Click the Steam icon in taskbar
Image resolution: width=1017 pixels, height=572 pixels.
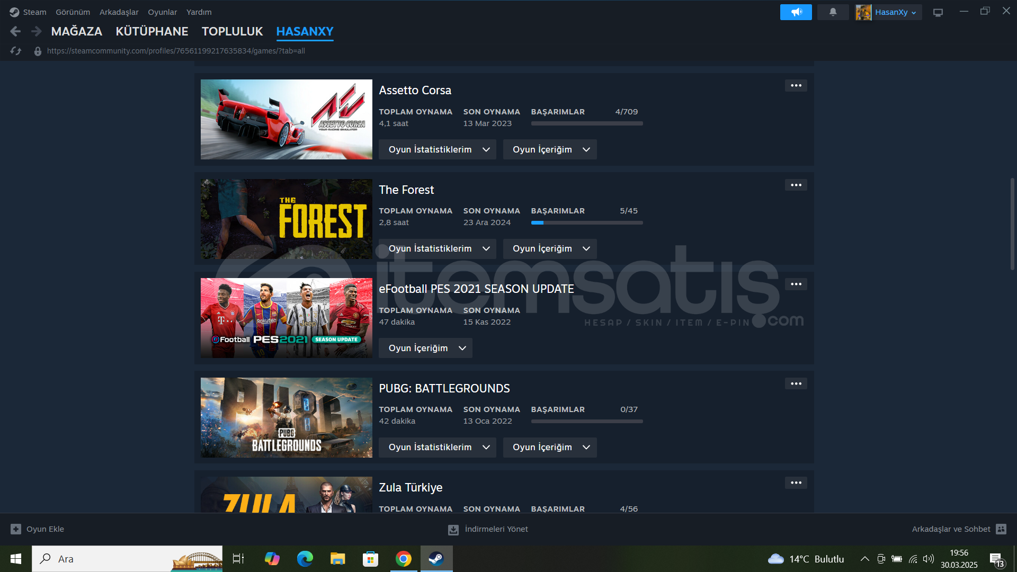point(436,559)
